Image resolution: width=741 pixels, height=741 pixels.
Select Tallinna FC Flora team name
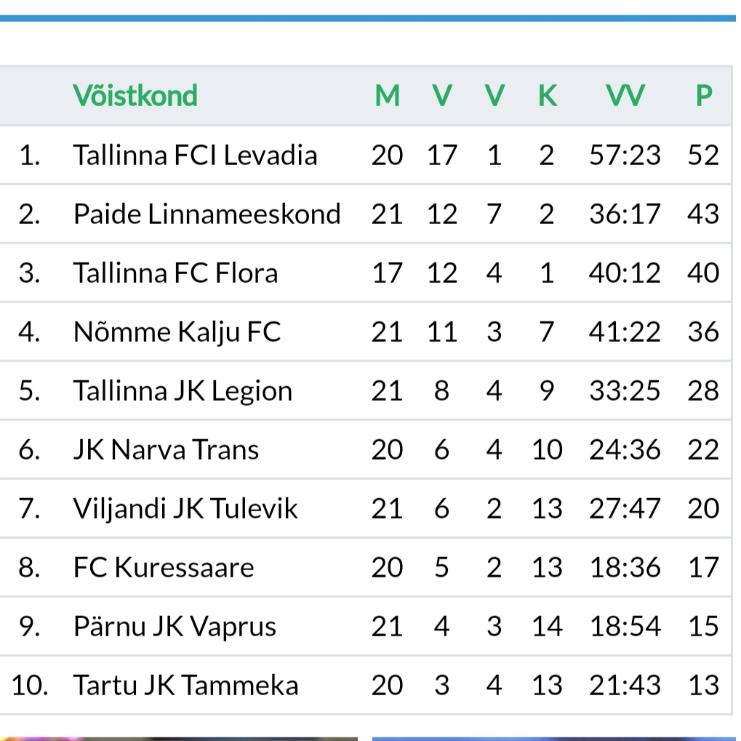pos(175,273)
